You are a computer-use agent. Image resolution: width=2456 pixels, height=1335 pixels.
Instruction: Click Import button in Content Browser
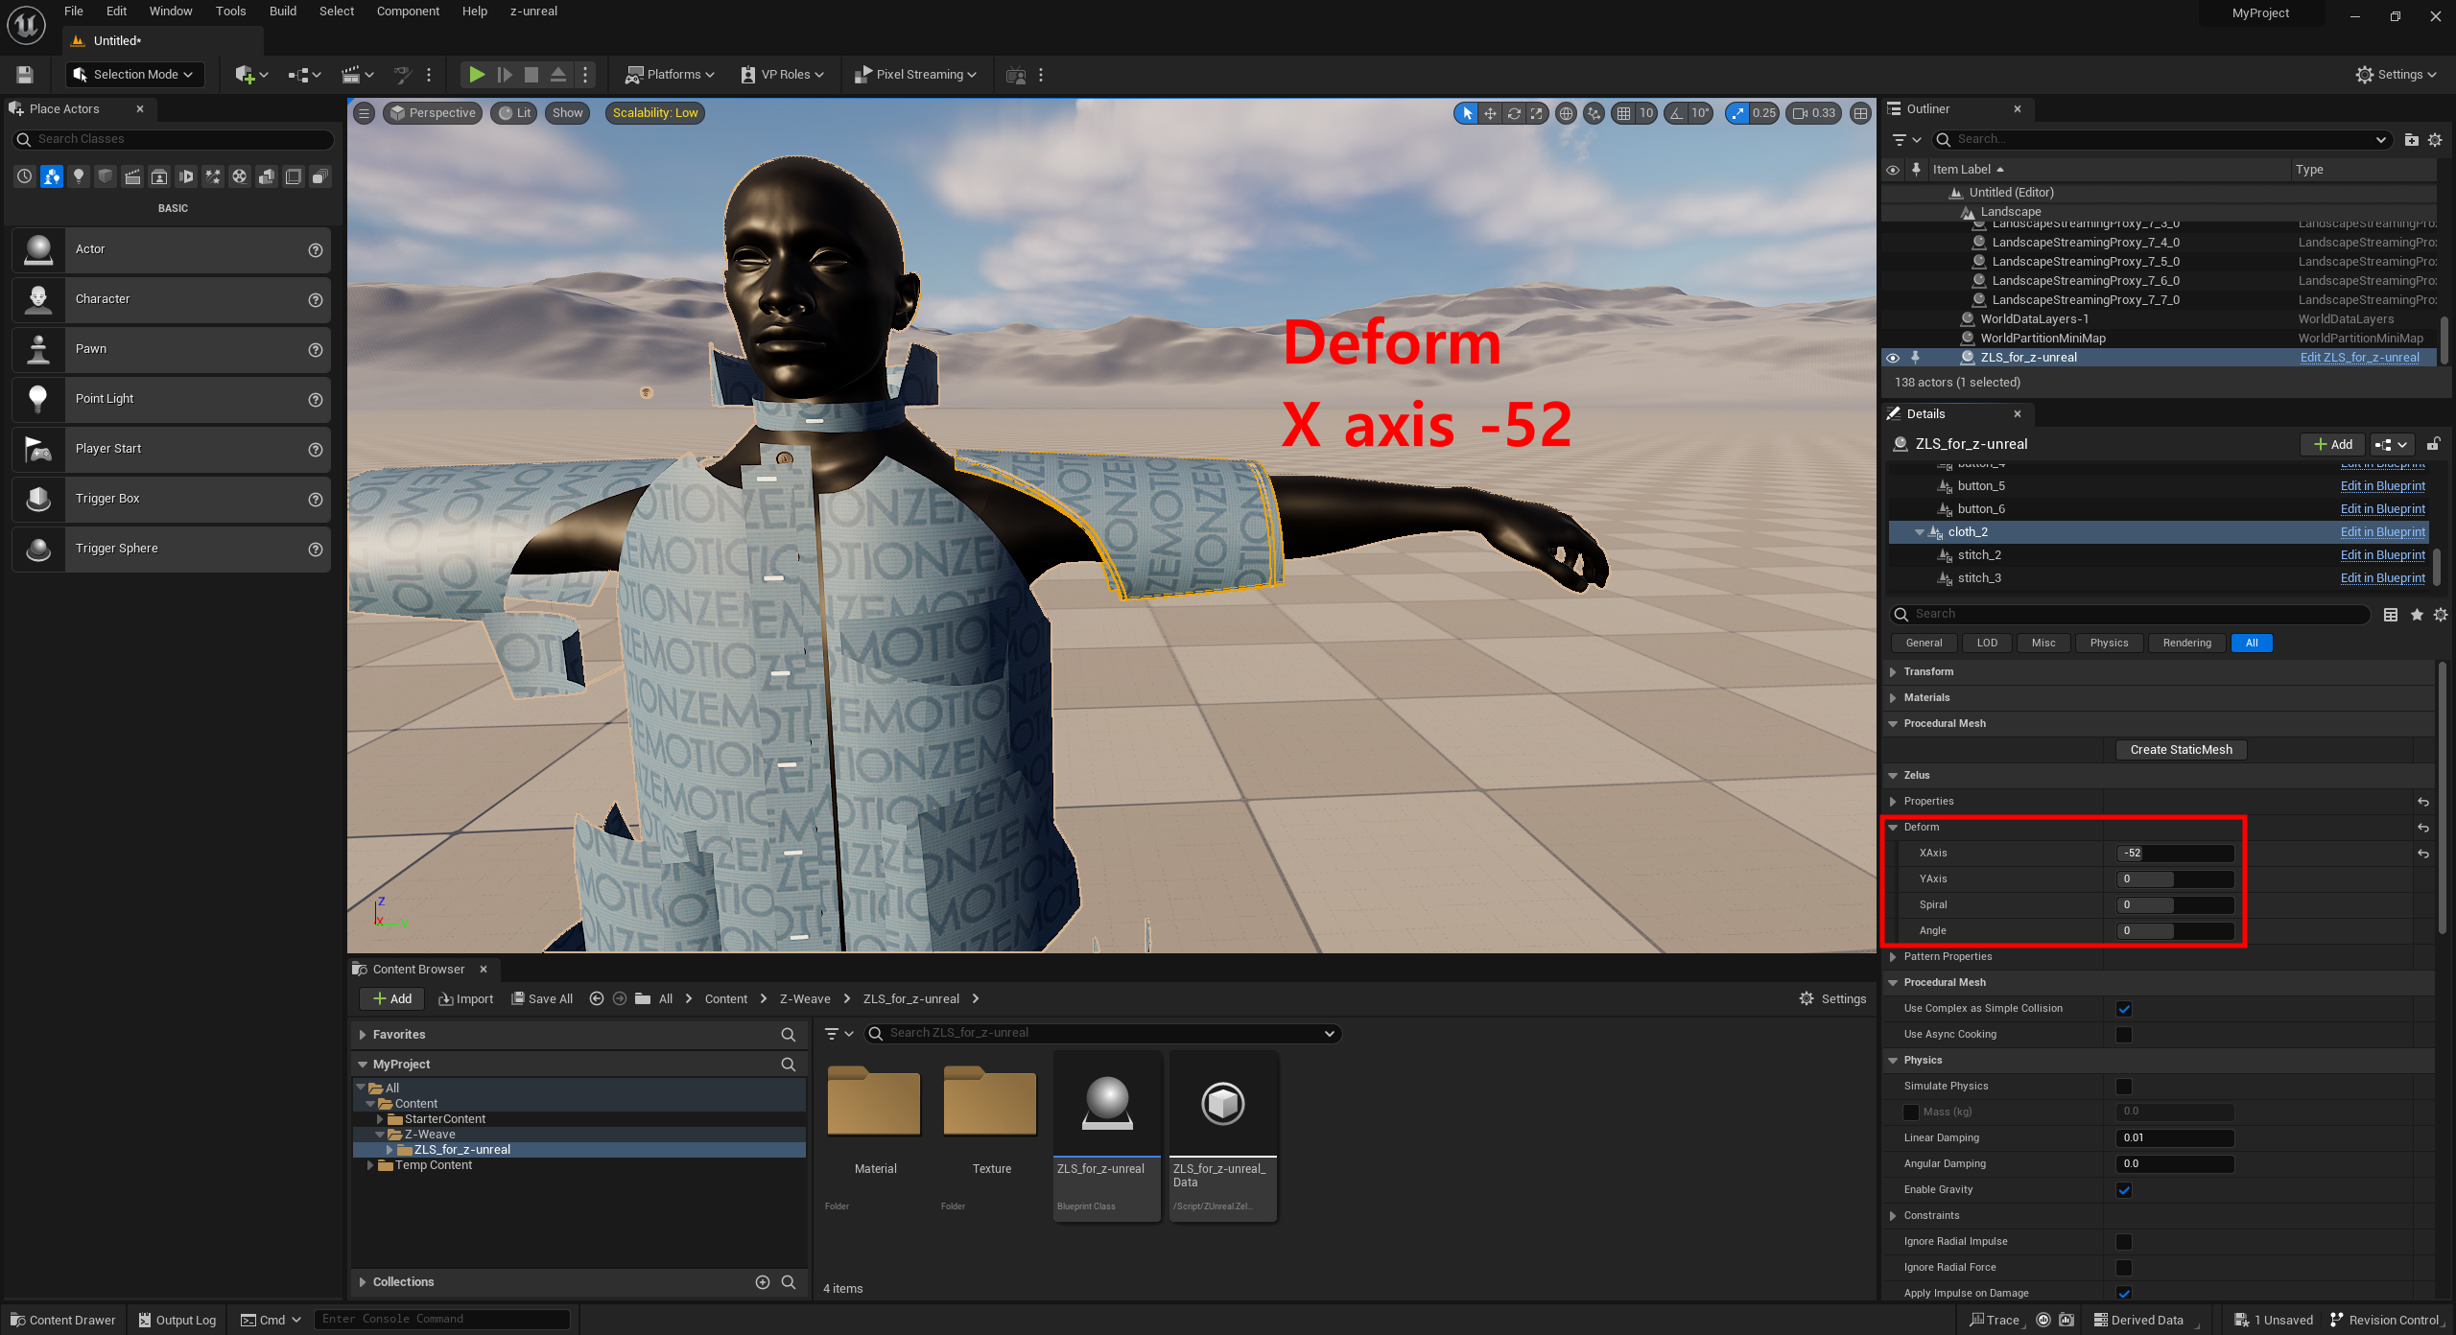pyautogui.click(x=466, y=999)
